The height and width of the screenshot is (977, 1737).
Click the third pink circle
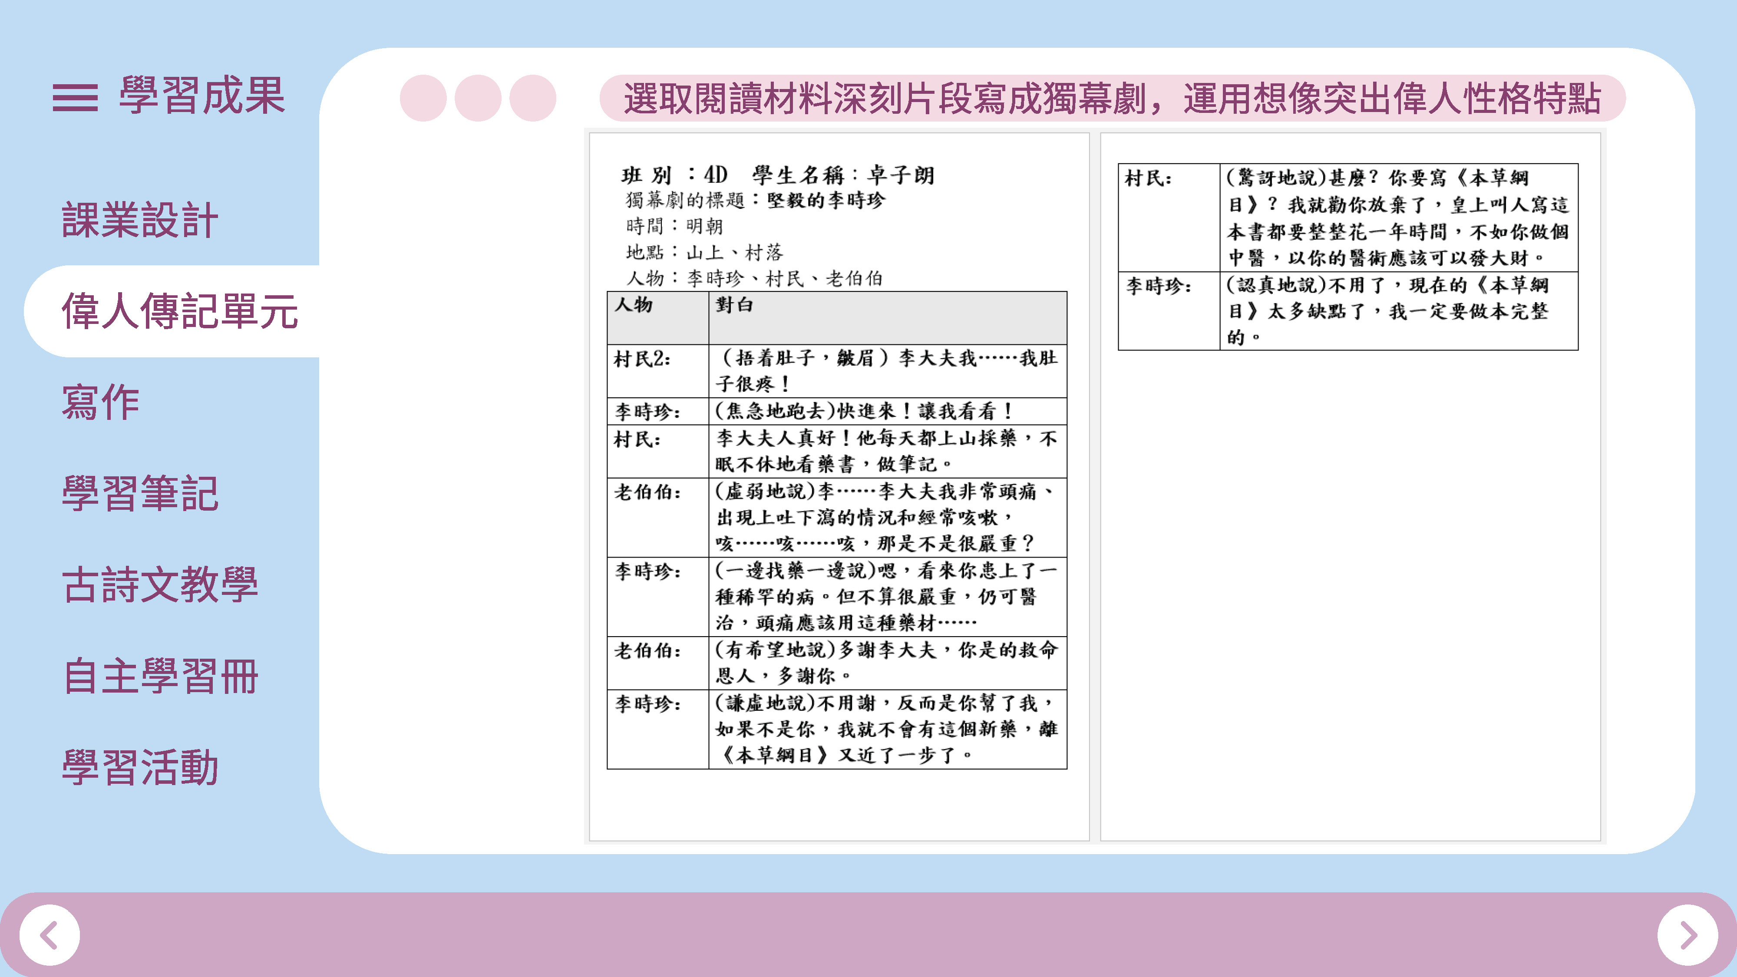pos(532,98)
